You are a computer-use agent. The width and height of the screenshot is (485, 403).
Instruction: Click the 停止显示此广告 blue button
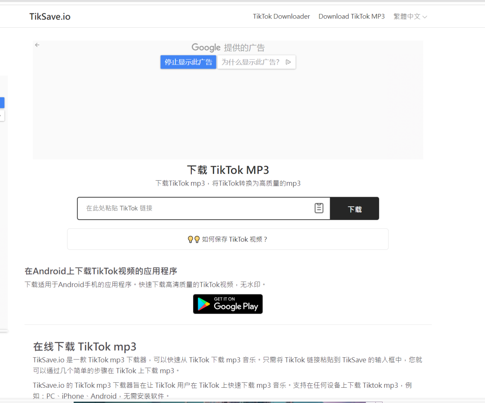point(188,62)
